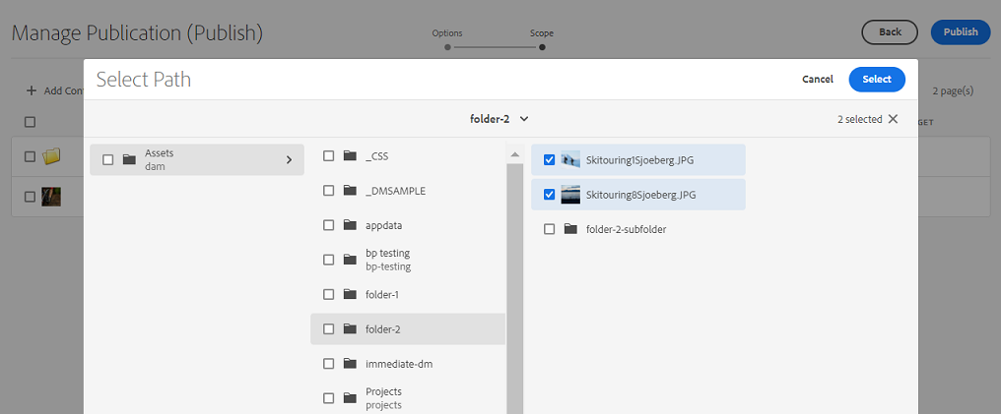Click the folder-2-subfolder folder icon

coord(570,229)
